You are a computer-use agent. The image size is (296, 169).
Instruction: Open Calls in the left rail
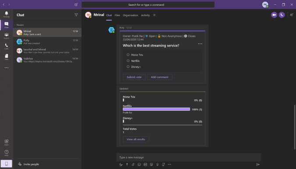tap(7, 46)
